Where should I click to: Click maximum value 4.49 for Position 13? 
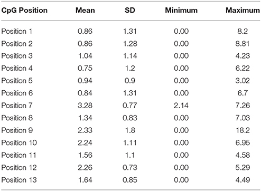243,180
